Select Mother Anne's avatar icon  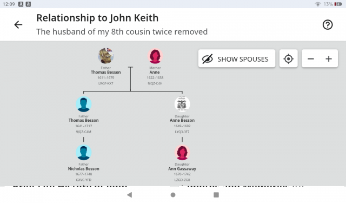click(x=155, y=56)
